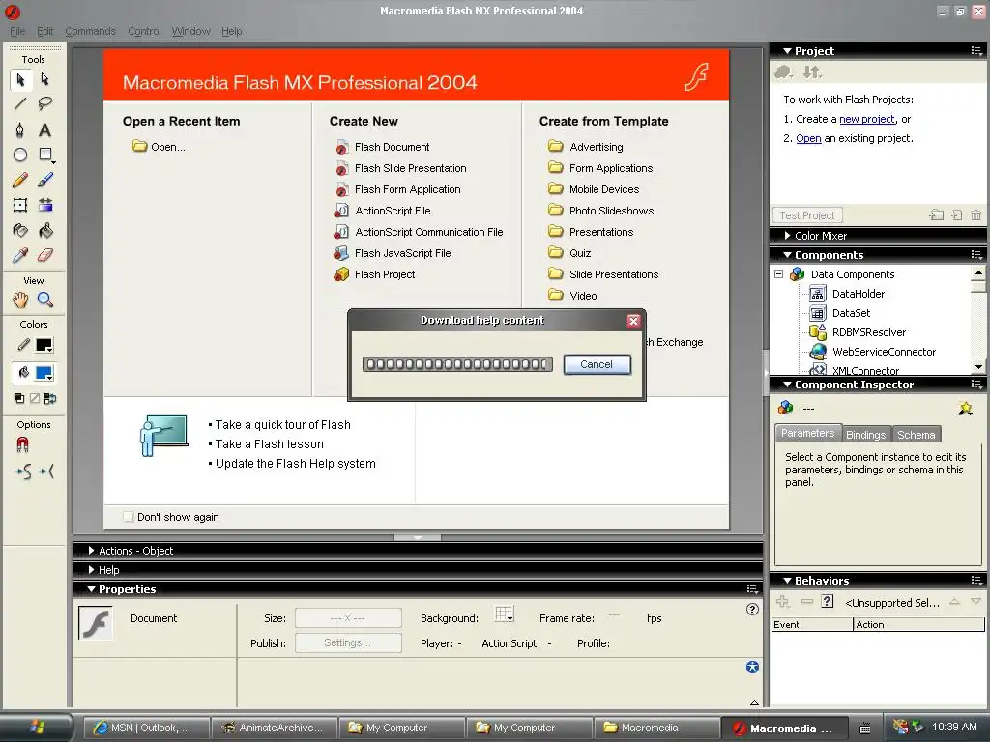Image resolution: width=990 pixels, height=742 pixels.
Task: Switch to the Schema tab
Action: (x=917, y=435)
